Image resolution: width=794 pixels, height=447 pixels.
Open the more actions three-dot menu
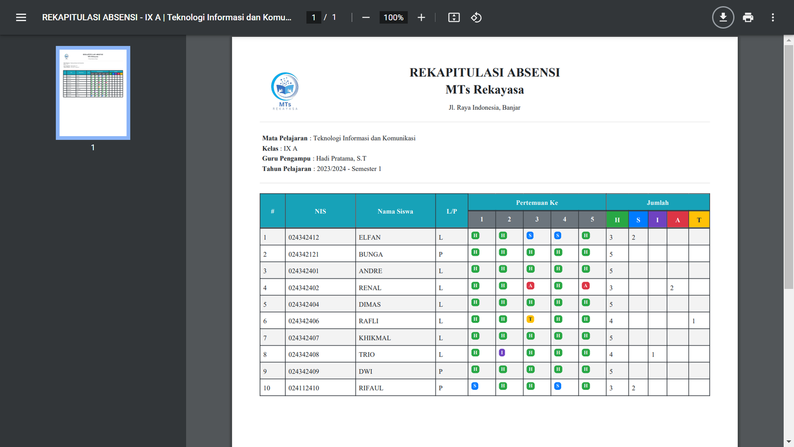[x=773, y=17]
